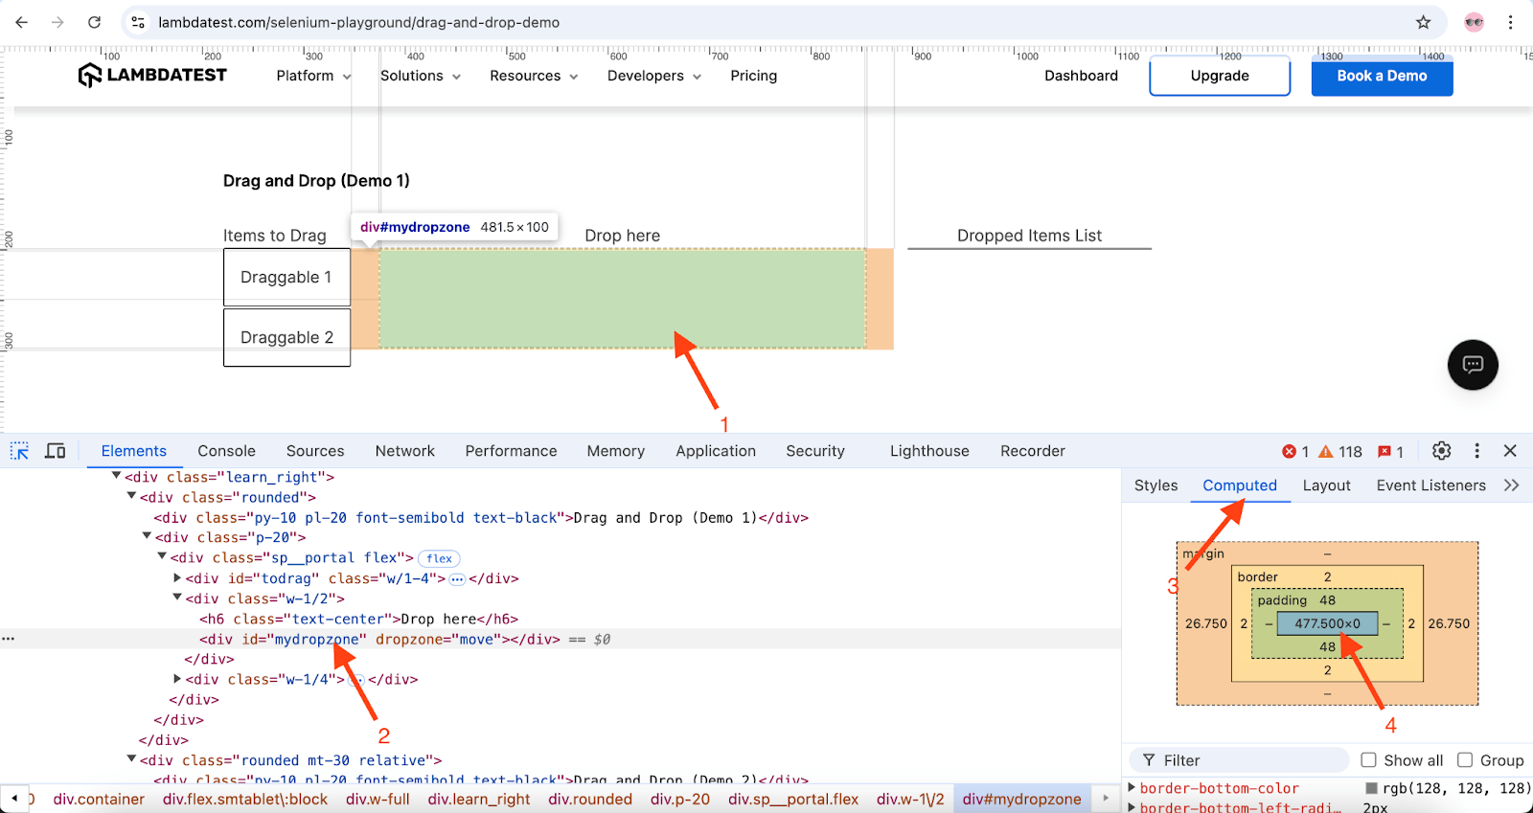Enable the Show all checkbox

pyautogui.click(x=1368, y=760)
